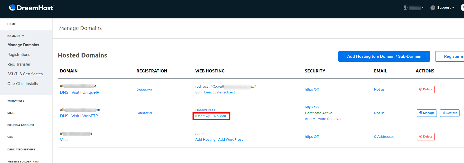This screenshot has height=163, width=464.
Task: Click Unknown registration for first domain
Action: pos(144,90)
